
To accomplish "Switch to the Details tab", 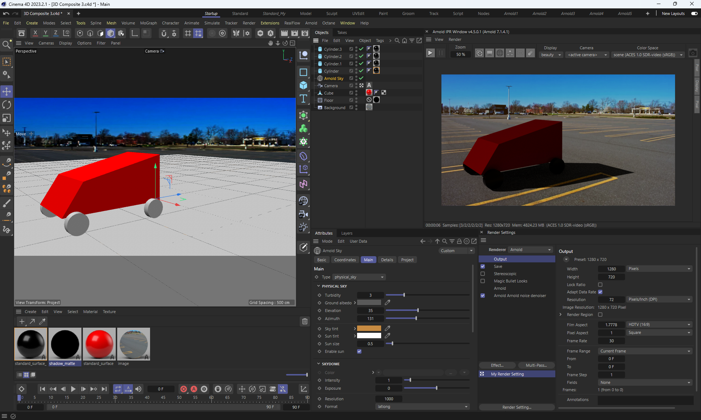I will [x=387, y=260].
